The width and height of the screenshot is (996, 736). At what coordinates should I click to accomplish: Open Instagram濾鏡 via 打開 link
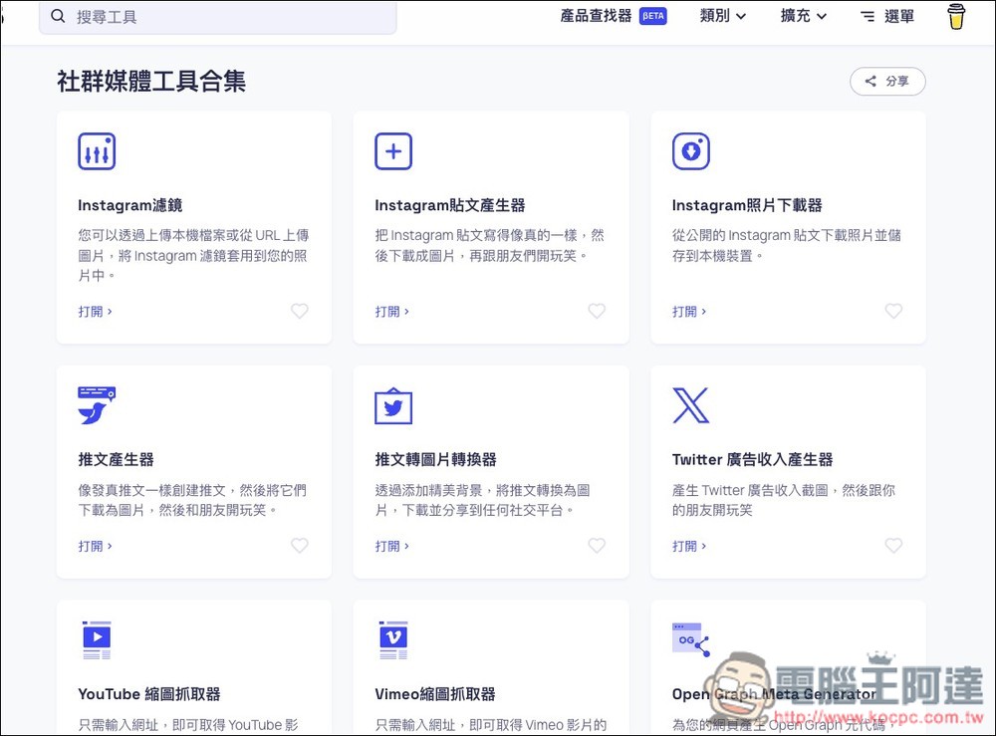(x=95, y=312)
